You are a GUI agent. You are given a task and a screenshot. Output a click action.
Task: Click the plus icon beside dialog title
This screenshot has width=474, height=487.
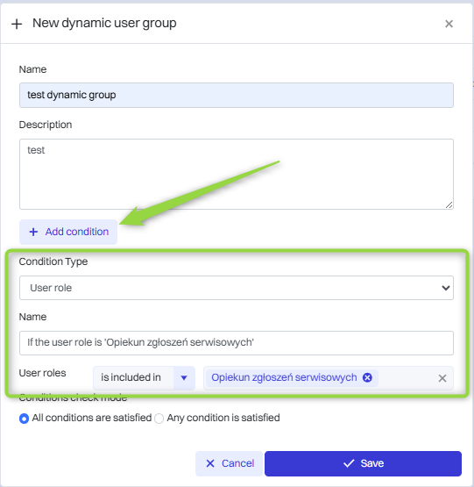click(x=17, y=24)
